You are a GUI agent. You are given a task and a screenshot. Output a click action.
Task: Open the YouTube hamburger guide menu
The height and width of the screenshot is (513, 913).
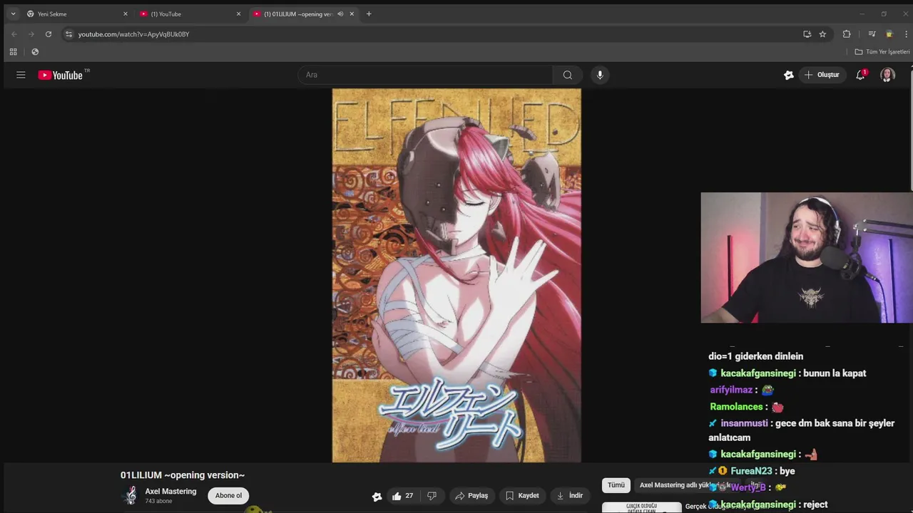21,75
